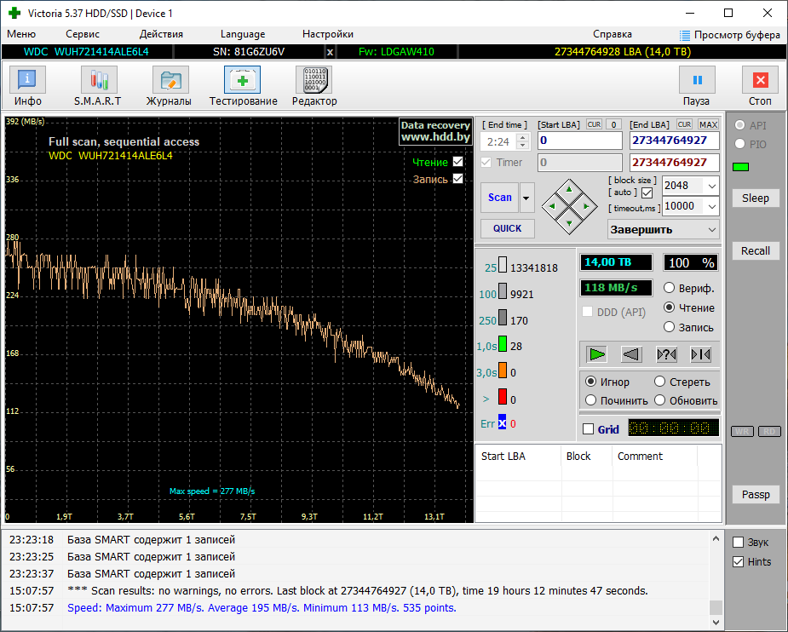Select the Запись write mode radio button
The image size is (788, 632).
pos(670,327)
